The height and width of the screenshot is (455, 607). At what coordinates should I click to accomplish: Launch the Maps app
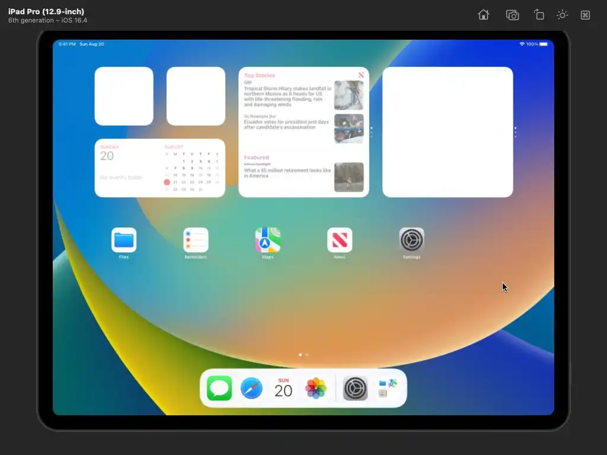point(268,240)
